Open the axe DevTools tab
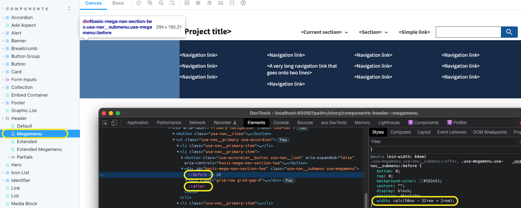 334,123
